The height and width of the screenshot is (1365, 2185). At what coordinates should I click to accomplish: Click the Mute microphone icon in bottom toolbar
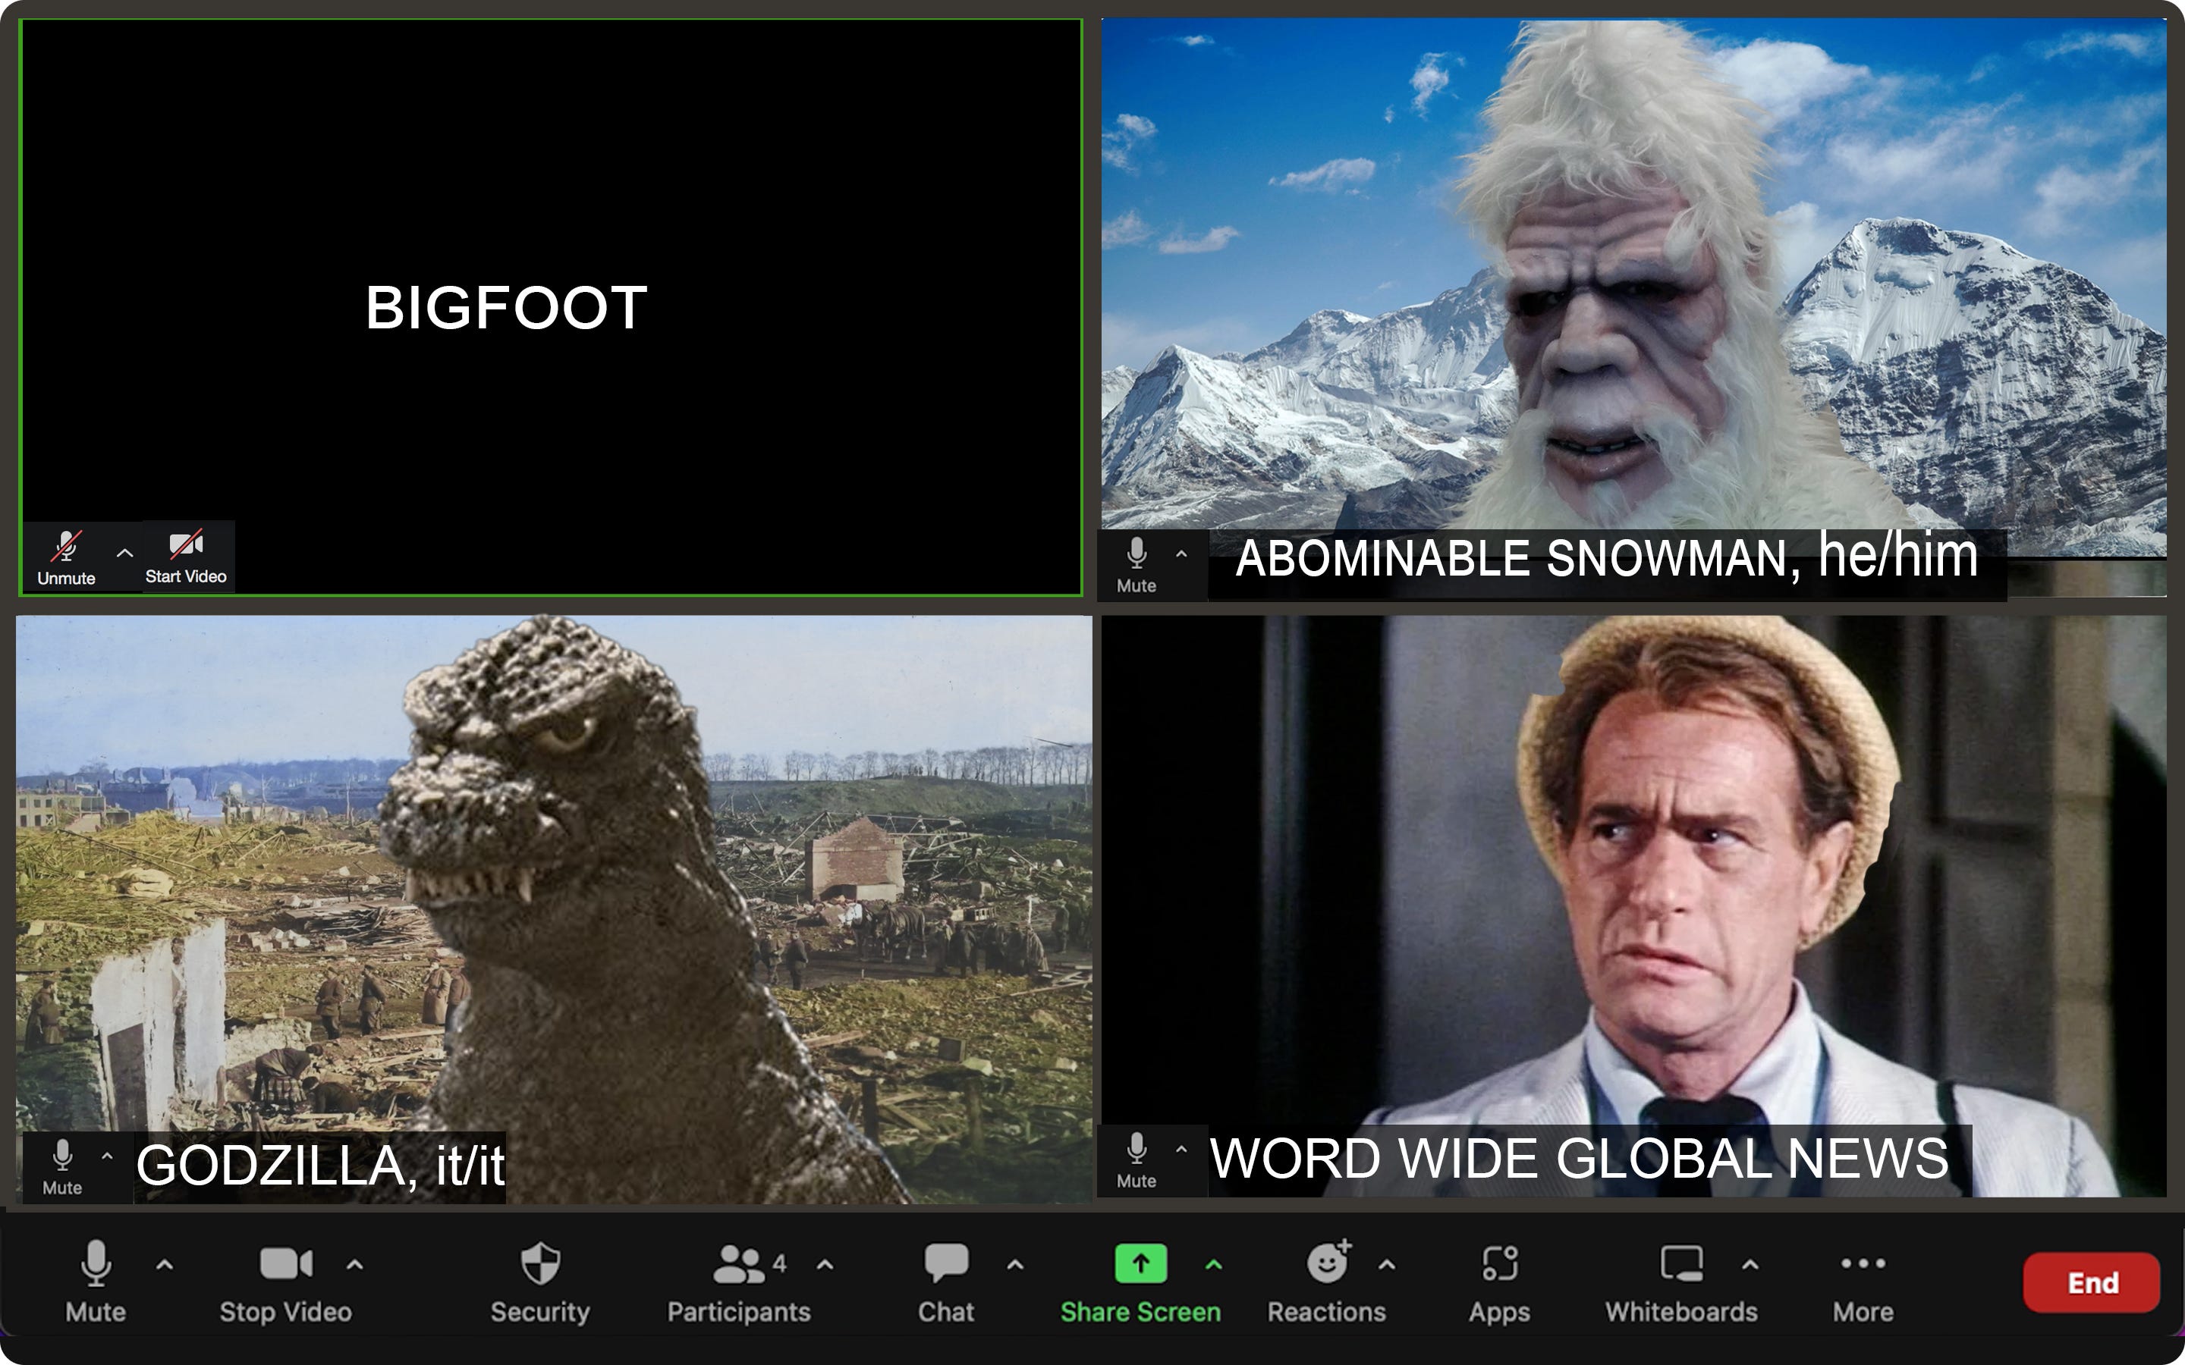pyautogui.click(x=96, y=1262)
